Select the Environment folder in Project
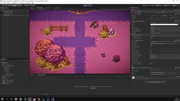 click(8, 76)
